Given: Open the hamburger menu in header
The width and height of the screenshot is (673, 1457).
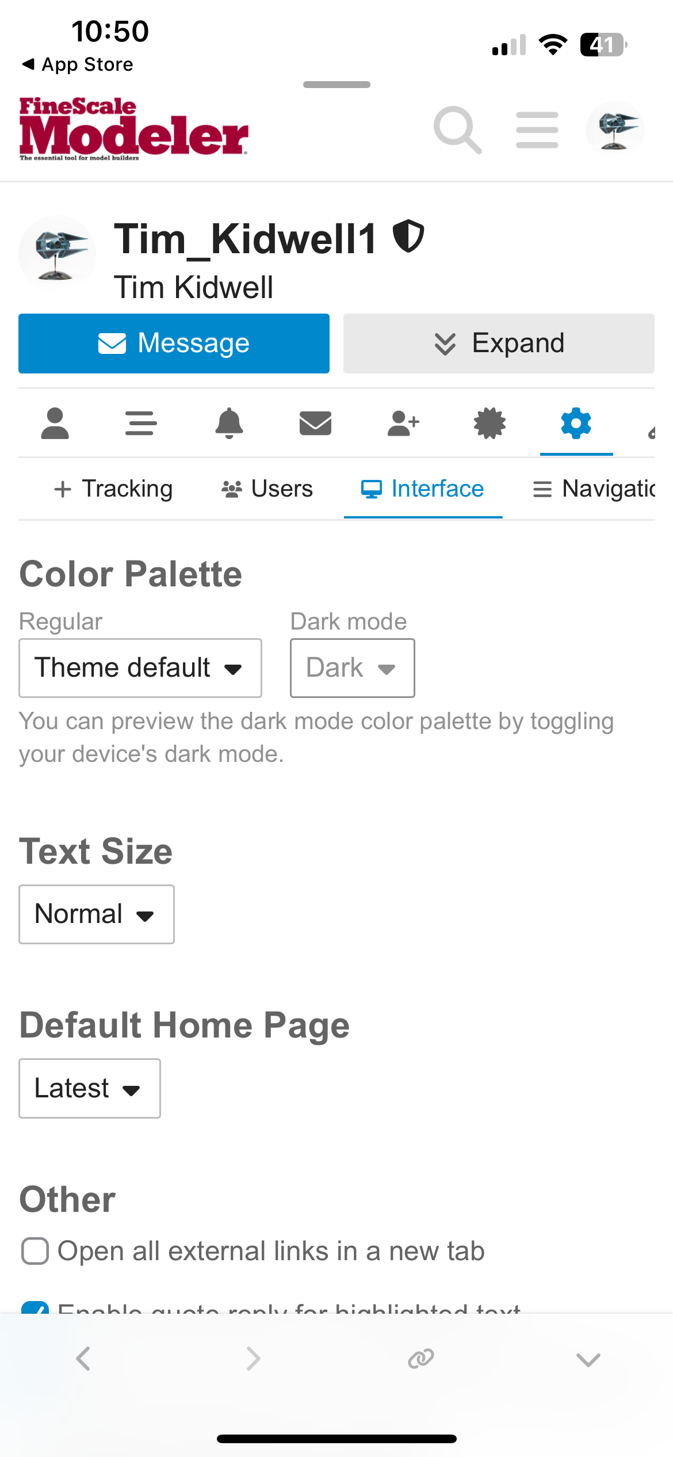Looking at the screenshot, I should tap(537, 130).
